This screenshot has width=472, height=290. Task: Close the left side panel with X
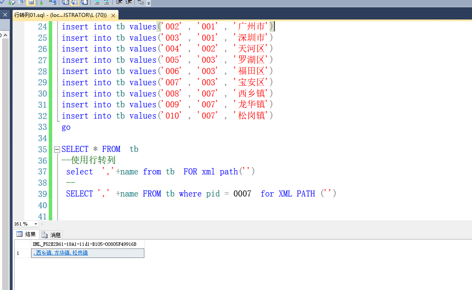tap(5, 14)
